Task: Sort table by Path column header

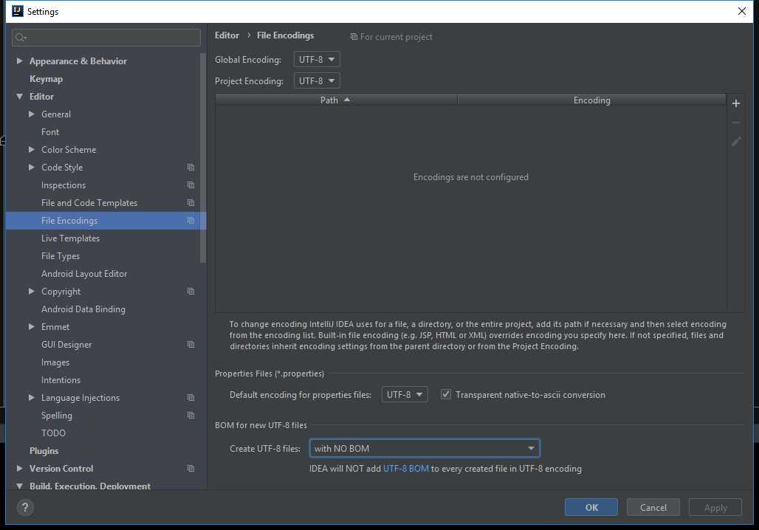Action: 336,100
